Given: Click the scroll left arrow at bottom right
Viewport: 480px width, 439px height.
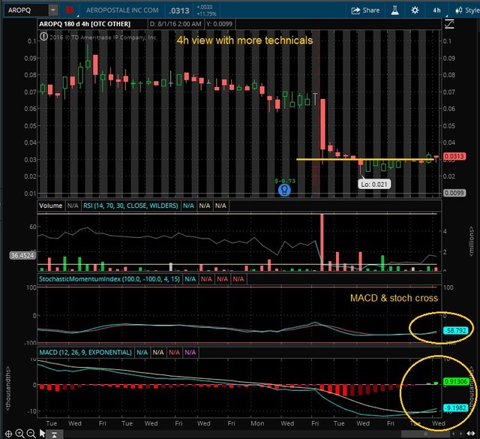Looking at the screenshot, I should pos(453,434).
